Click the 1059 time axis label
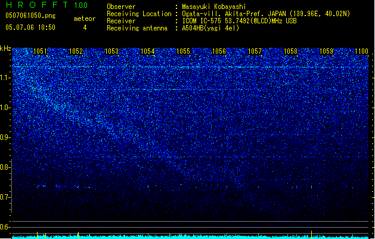Screen dimensions: 375x239 coord(327,51)
